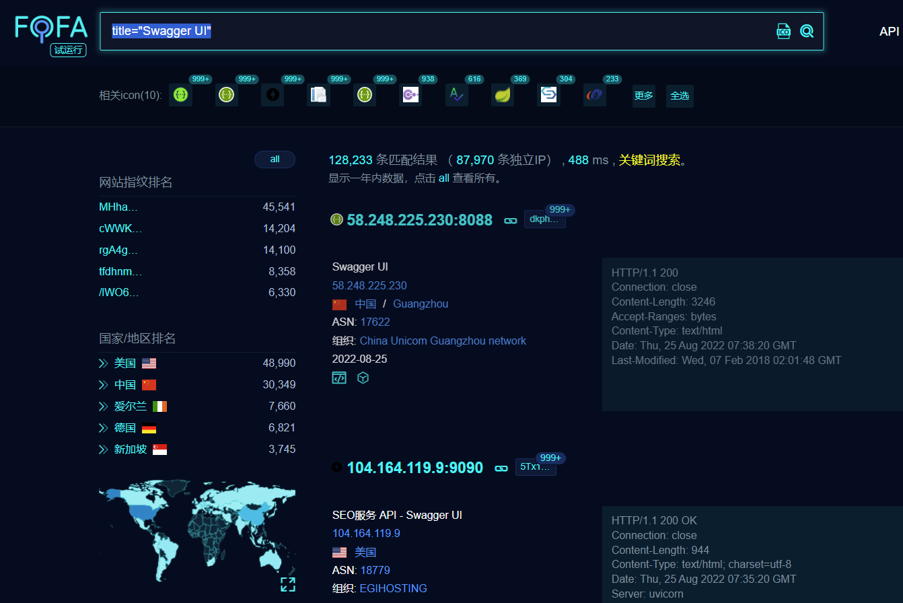This screenshot has height=603, width=903.
Task: Select the bright green Swagger related icon
Action: coord(180,96)
